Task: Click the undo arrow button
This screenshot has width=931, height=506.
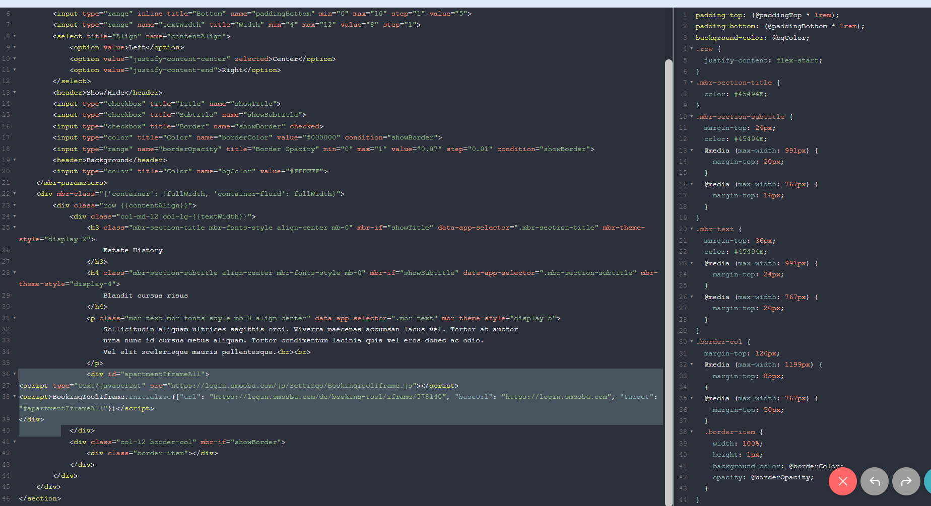Action: click(x=874, y=482)
